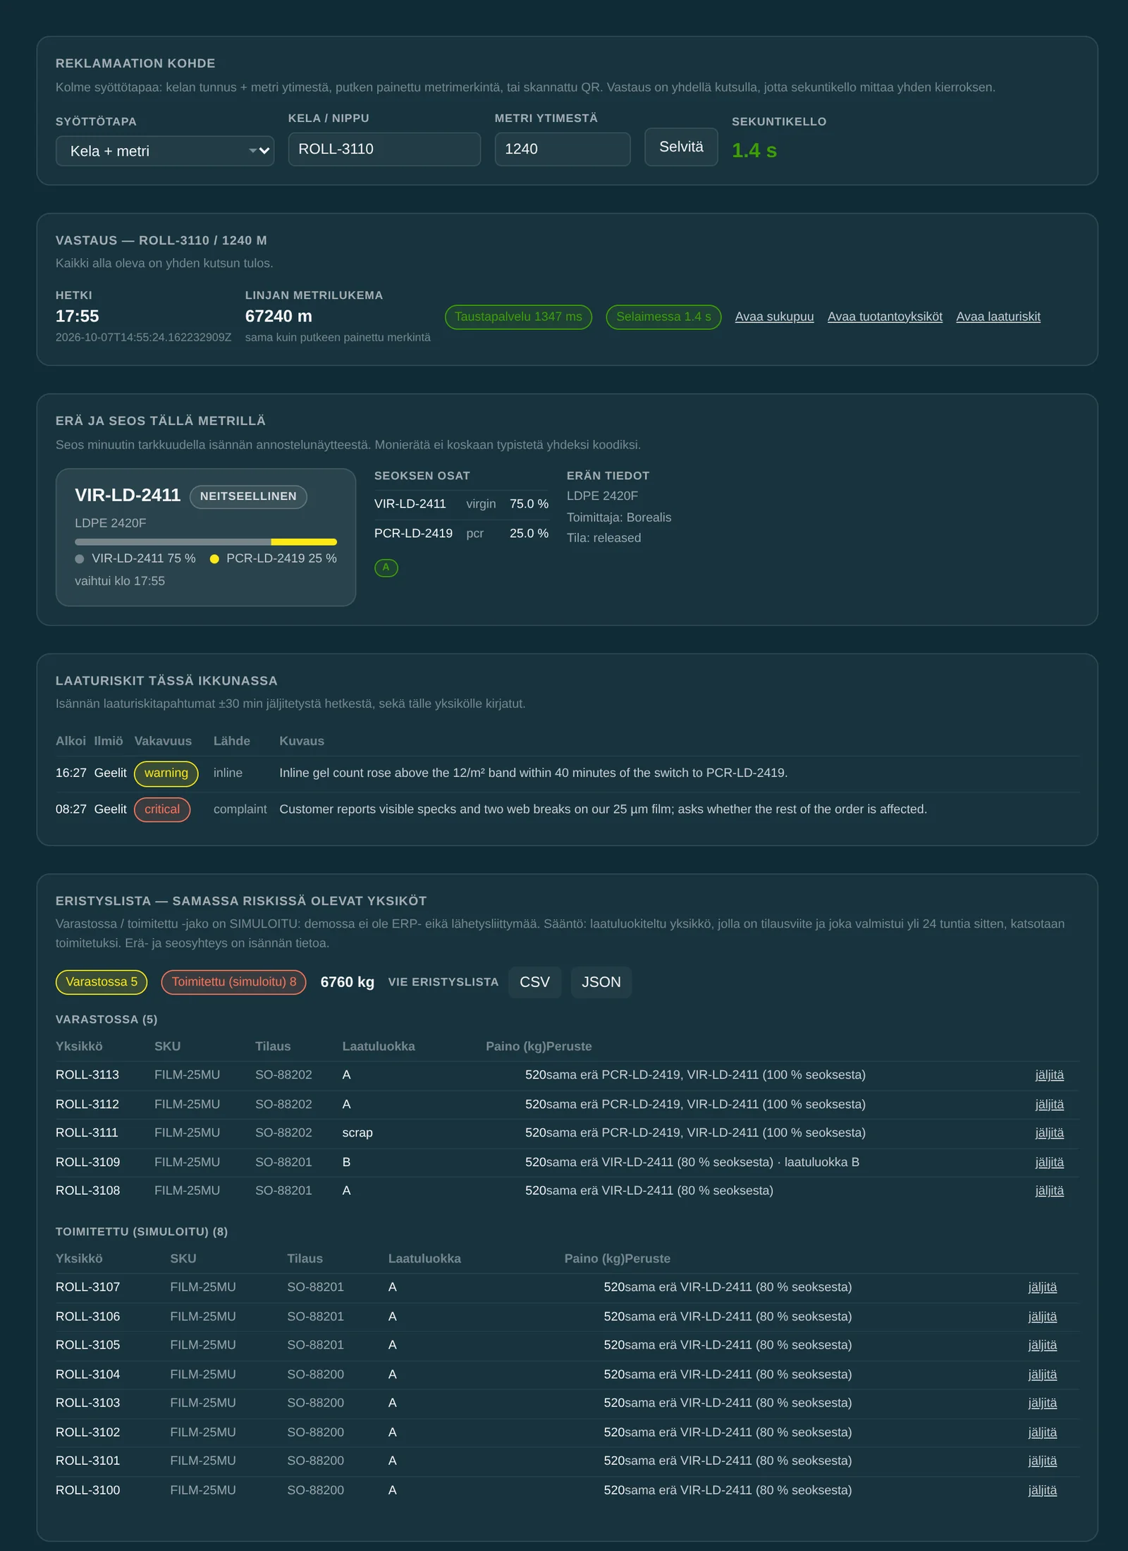Image resolution: width=1128 pixels, height=1551 pixels.
Task: Click the VIR-LD-2411 batch card title
Action: tap(128, 495)
